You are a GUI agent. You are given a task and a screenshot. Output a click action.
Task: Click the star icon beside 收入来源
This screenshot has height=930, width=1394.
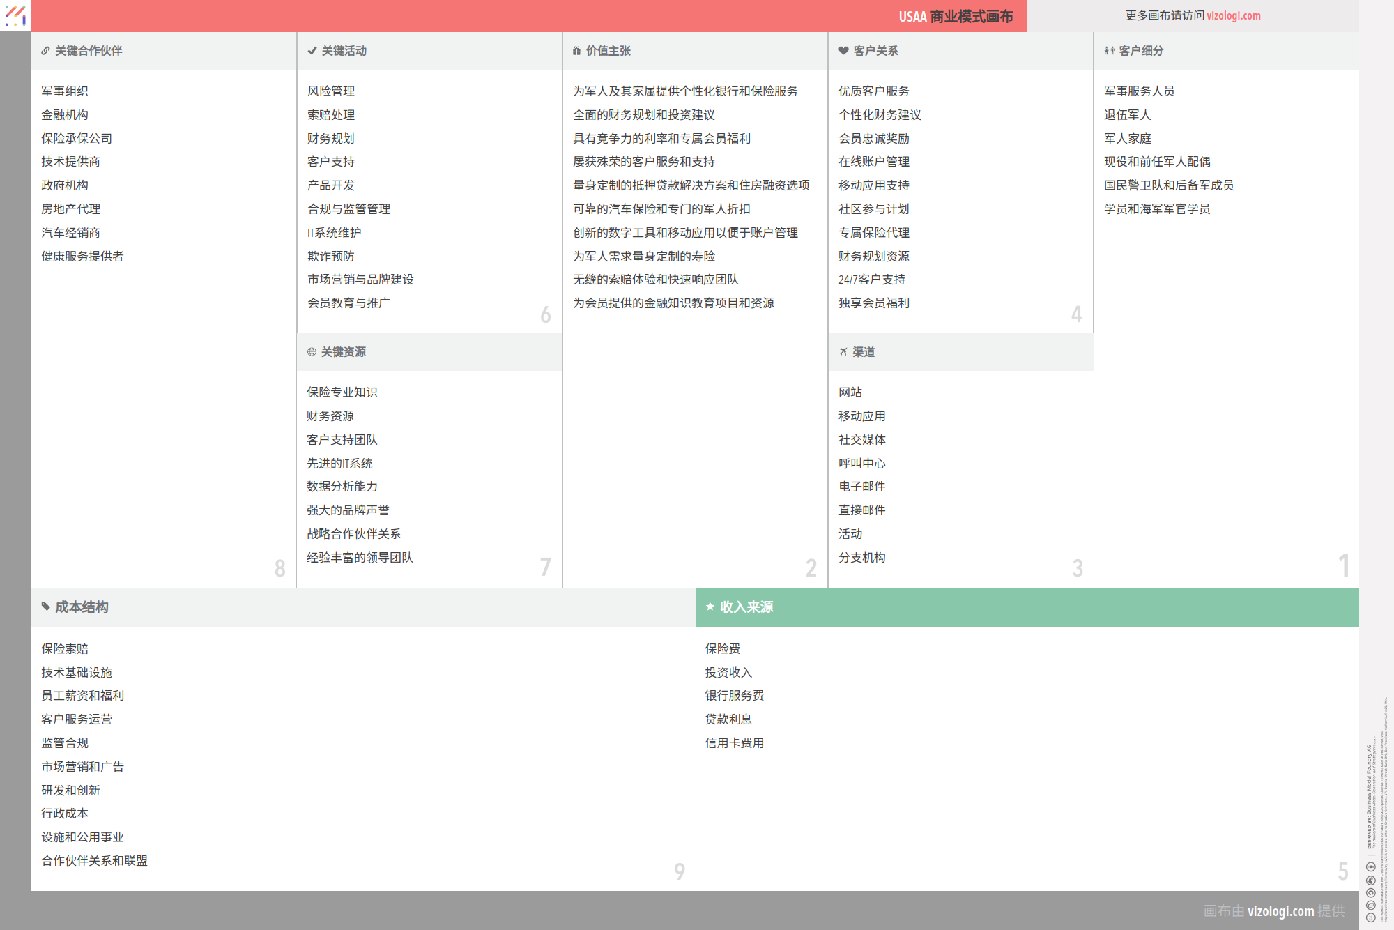point(710,607)
